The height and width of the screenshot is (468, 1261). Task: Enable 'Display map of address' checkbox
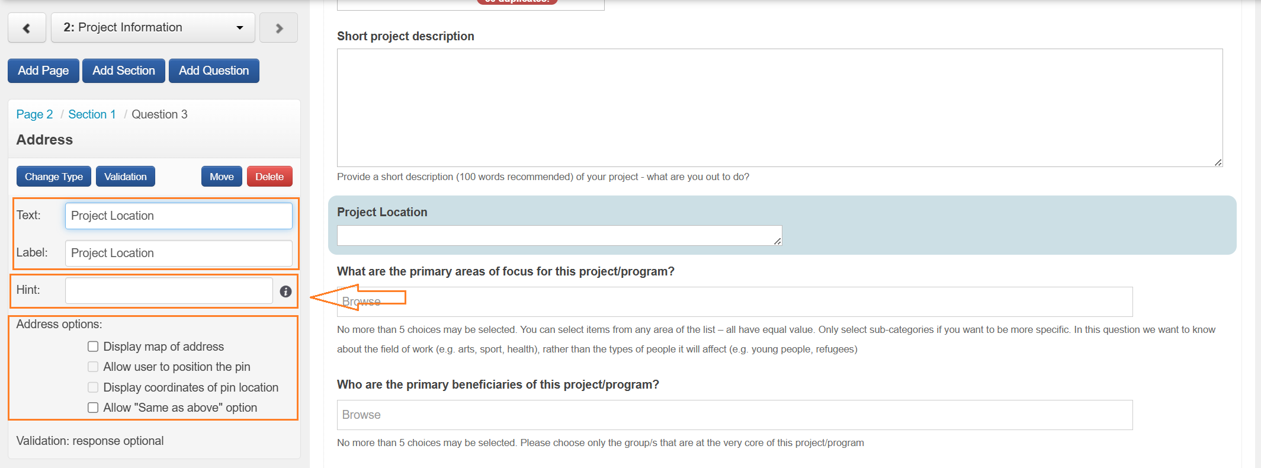[x=93, y=347]
